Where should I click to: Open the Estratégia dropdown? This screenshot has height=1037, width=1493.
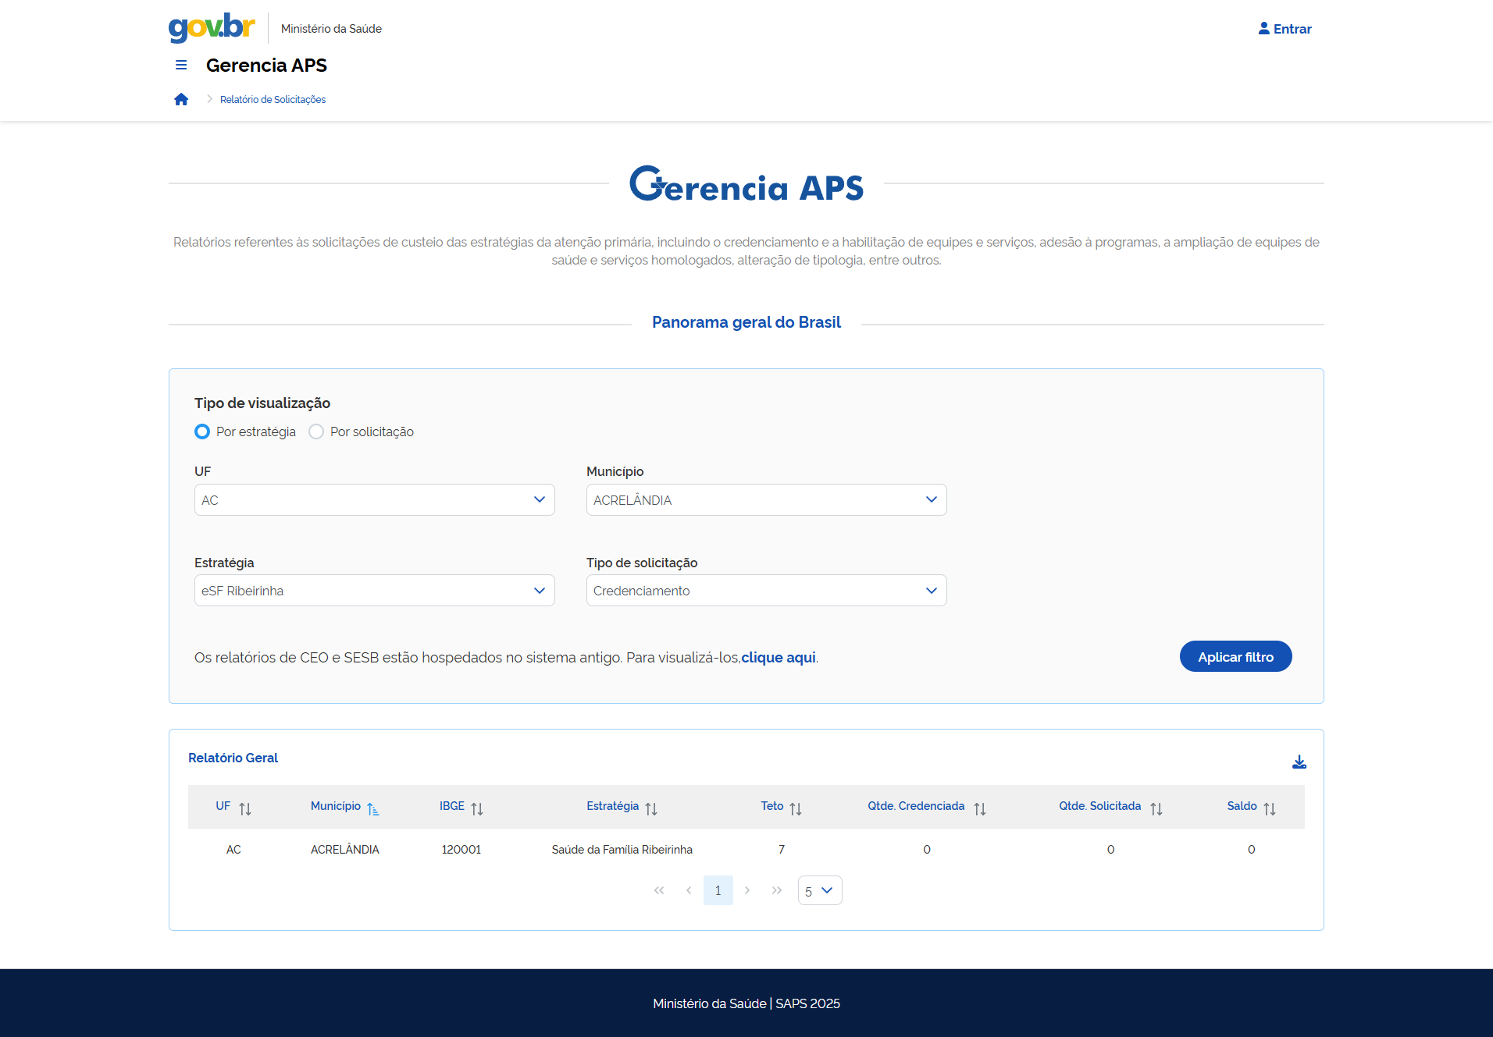coord(374,591)
